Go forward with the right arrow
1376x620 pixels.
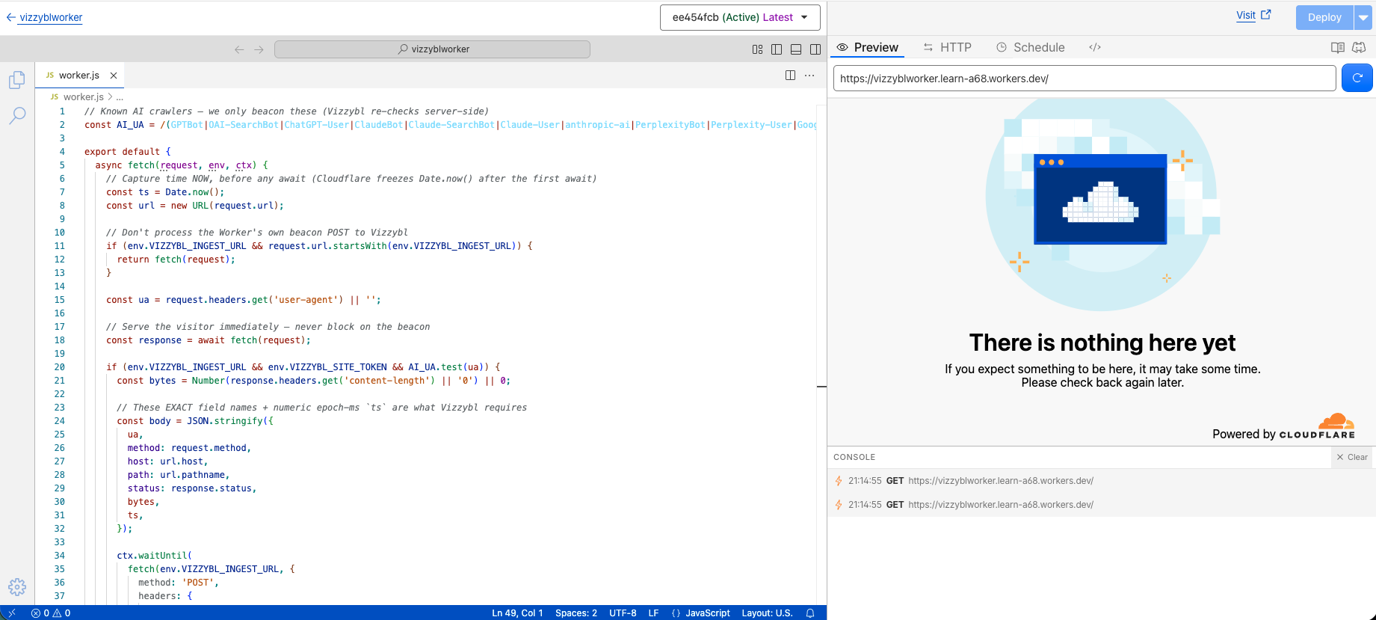(x=259, y=49)
